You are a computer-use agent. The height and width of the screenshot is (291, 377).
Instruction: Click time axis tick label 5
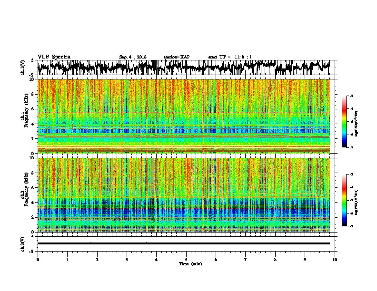[186, 260]
